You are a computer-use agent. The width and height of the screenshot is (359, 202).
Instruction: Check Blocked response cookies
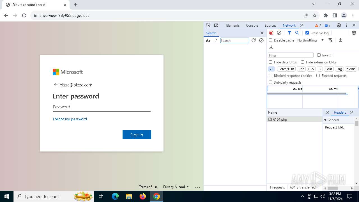coord(271,75)
